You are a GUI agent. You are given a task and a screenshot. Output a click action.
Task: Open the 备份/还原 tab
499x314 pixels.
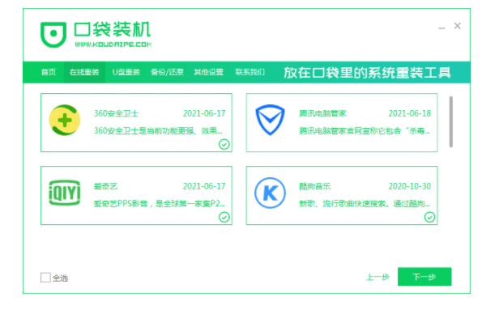(167, 72)
